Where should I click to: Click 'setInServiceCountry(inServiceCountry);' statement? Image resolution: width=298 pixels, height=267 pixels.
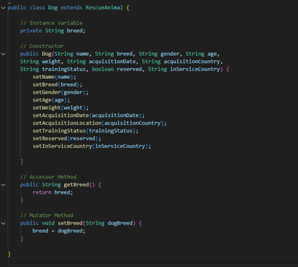(92, 146)
